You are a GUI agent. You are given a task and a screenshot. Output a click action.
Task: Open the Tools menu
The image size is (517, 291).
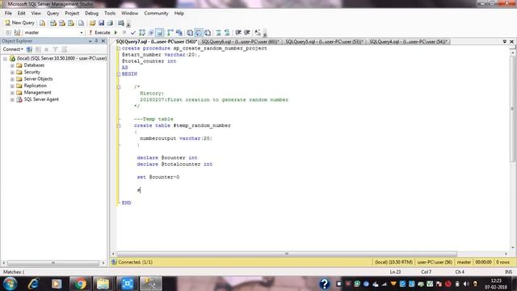(110, 13)
